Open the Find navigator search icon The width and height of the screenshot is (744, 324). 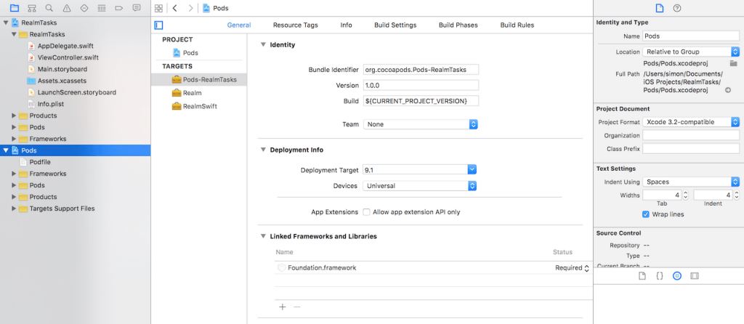tap(49, 8)
